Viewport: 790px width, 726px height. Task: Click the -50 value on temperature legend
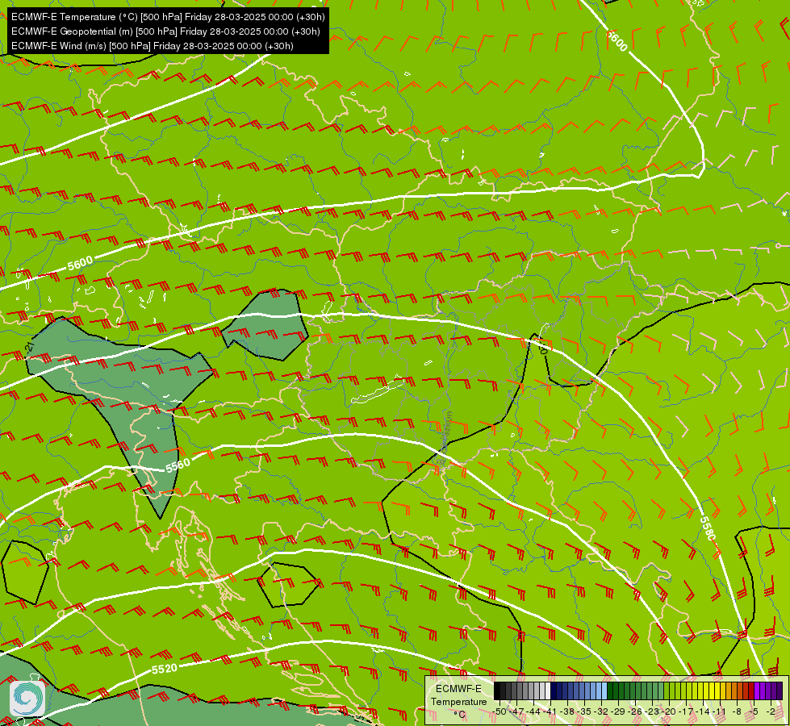point(499,711)
